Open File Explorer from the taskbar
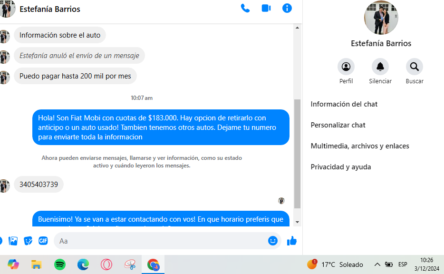This screenshot has width=444, height=274. [x=36, y=264]
